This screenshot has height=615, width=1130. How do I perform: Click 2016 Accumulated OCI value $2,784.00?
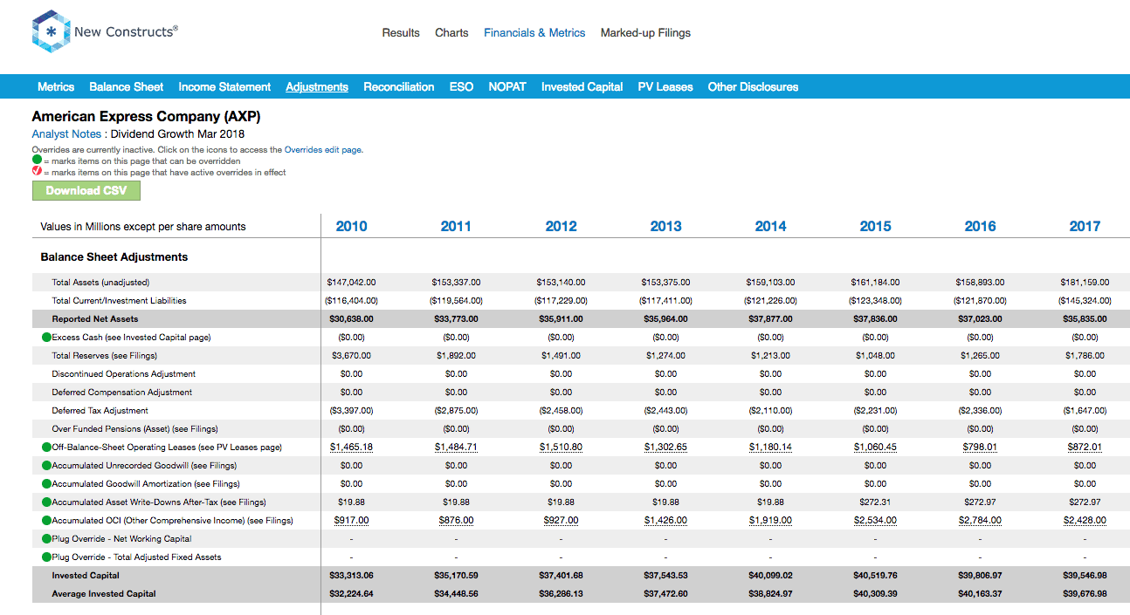coord(980,521)
